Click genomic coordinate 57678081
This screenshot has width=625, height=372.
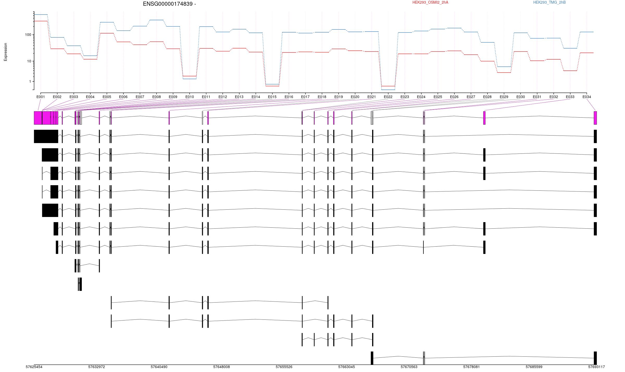[x=471, y=367]
